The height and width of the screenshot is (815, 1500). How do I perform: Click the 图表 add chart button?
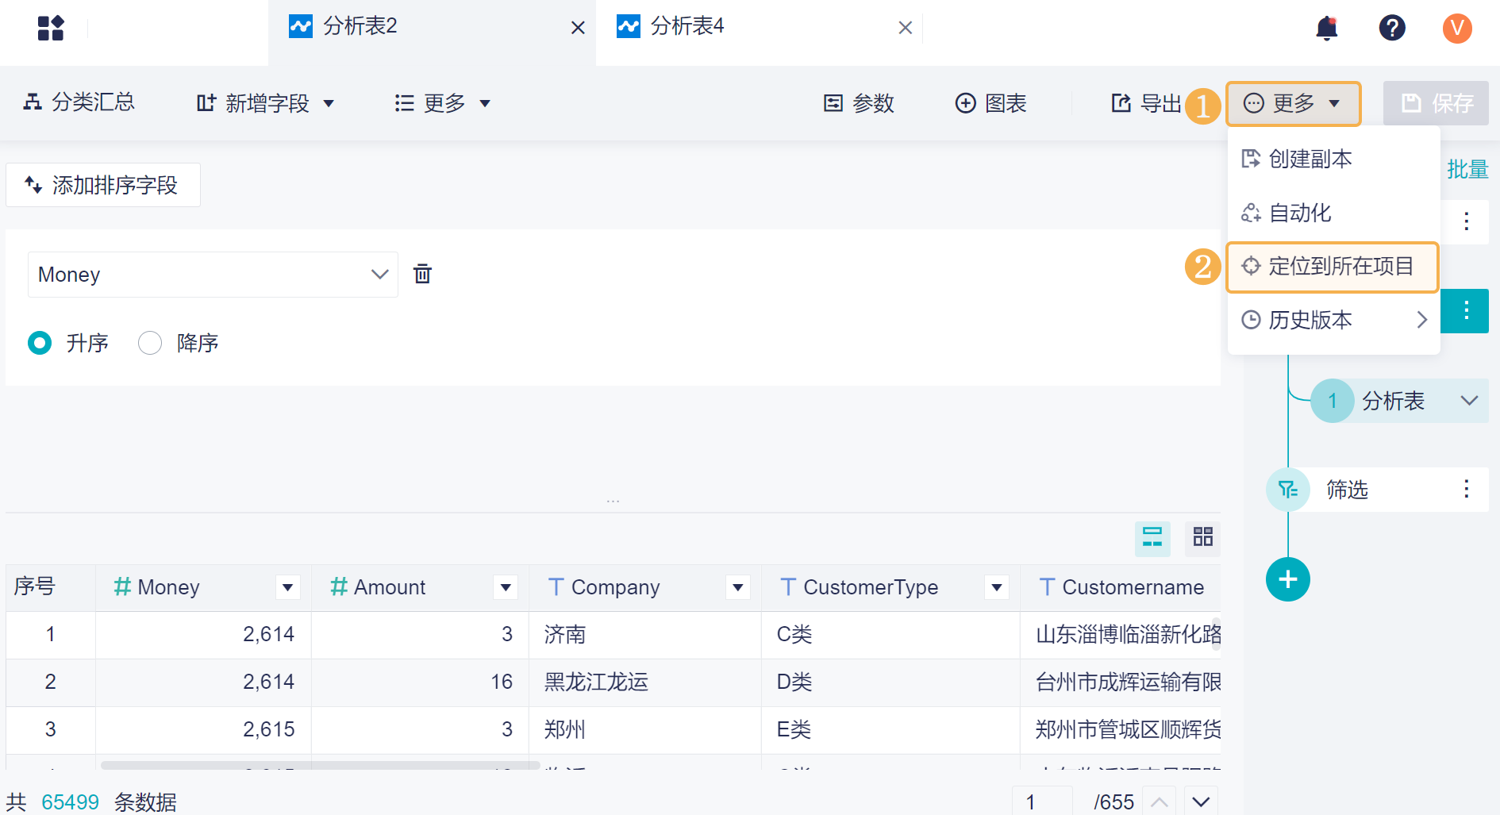(x=990, y=103)
